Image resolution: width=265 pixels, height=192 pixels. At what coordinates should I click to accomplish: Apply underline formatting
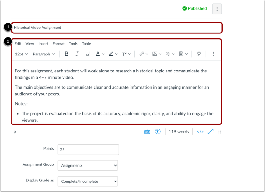point(87,54)
